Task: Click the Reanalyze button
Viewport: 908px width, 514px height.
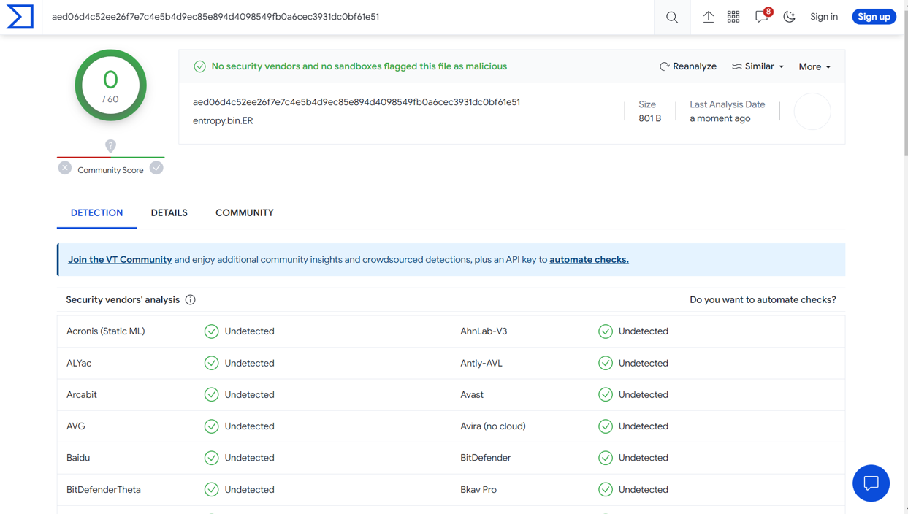Action: coord(688,66)
